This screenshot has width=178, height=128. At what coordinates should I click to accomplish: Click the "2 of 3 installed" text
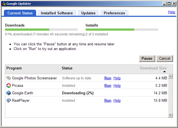[97, 34]
